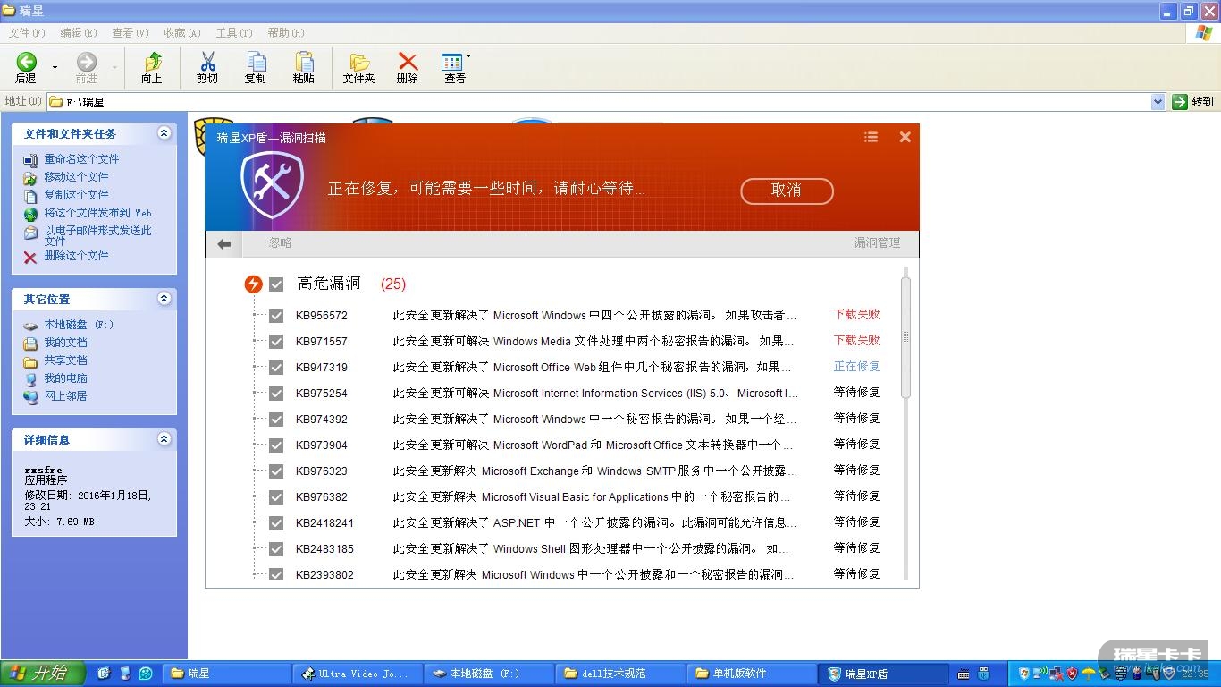Open the 查看 views dropdown arrow
1221x687 pixels.
click(x=468, y=57)
